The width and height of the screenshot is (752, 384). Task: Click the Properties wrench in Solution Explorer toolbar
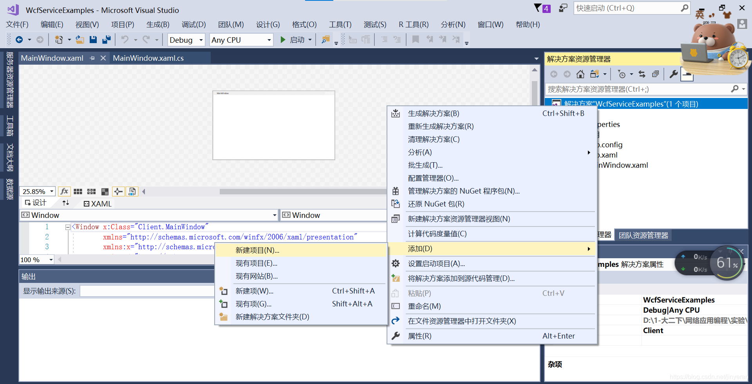(x=673, y=74)
